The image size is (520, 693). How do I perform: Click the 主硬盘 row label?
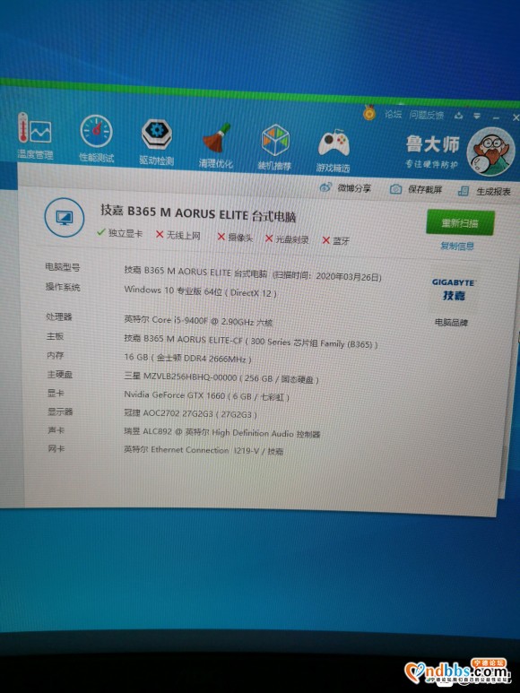(60, 375)
